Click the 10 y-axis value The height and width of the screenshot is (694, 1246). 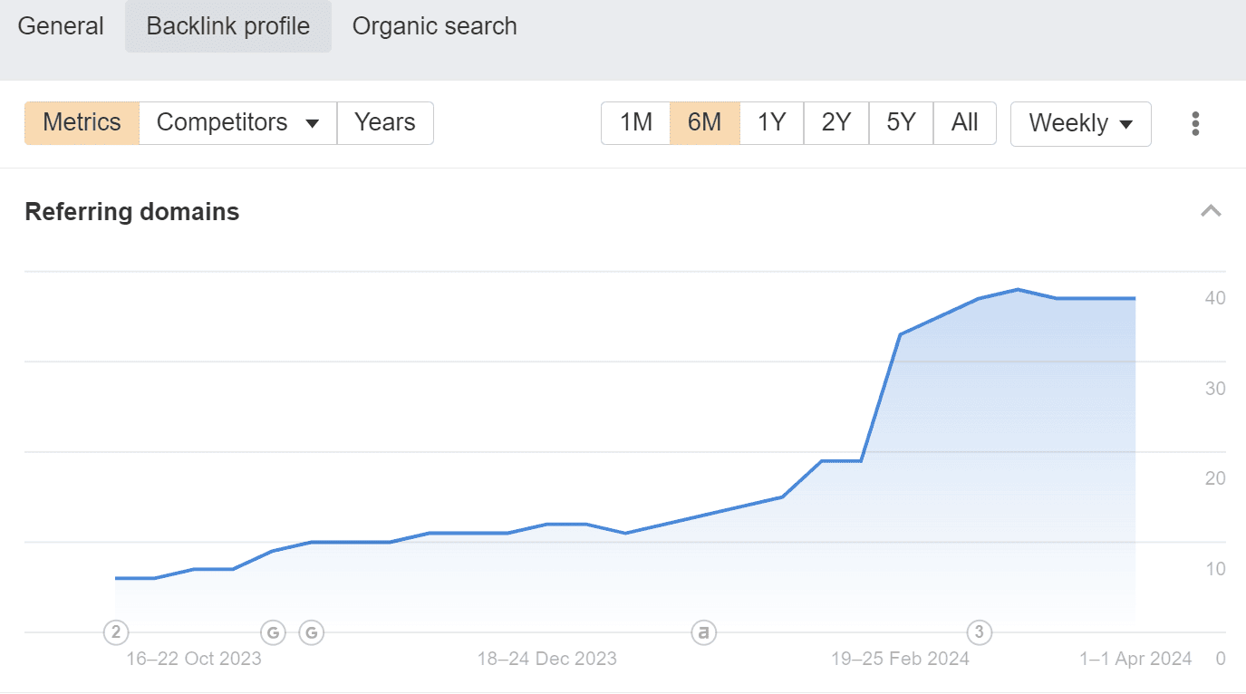(1215, 569)
